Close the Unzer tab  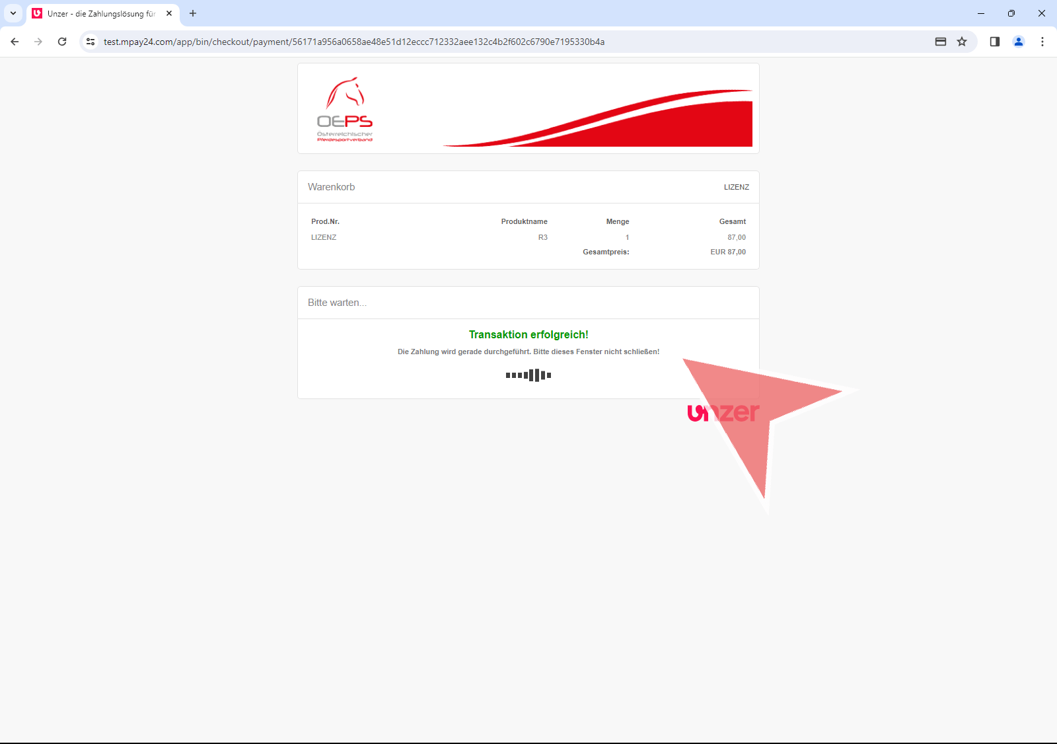coord(169,13)
